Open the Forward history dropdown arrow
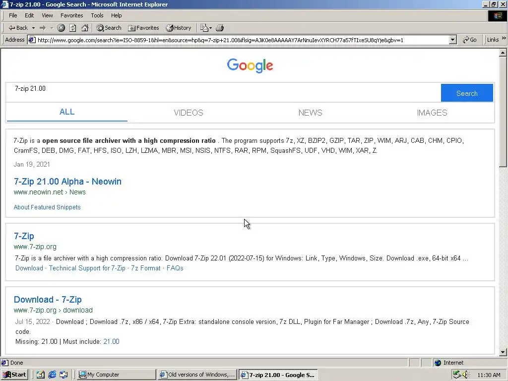508x381 pixels. click(x=52, y=28)
